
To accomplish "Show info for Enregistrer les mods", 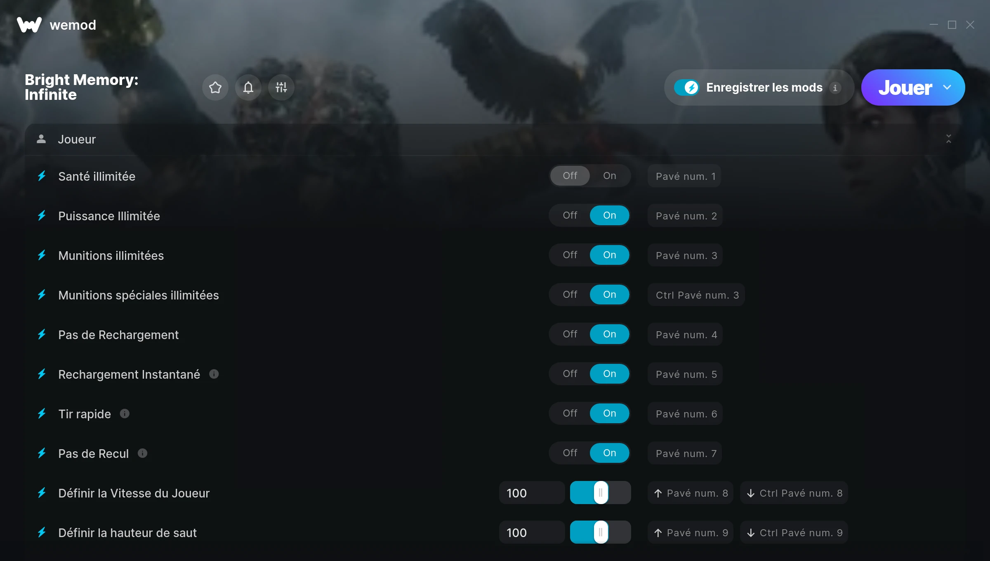I will pos(835,88).
